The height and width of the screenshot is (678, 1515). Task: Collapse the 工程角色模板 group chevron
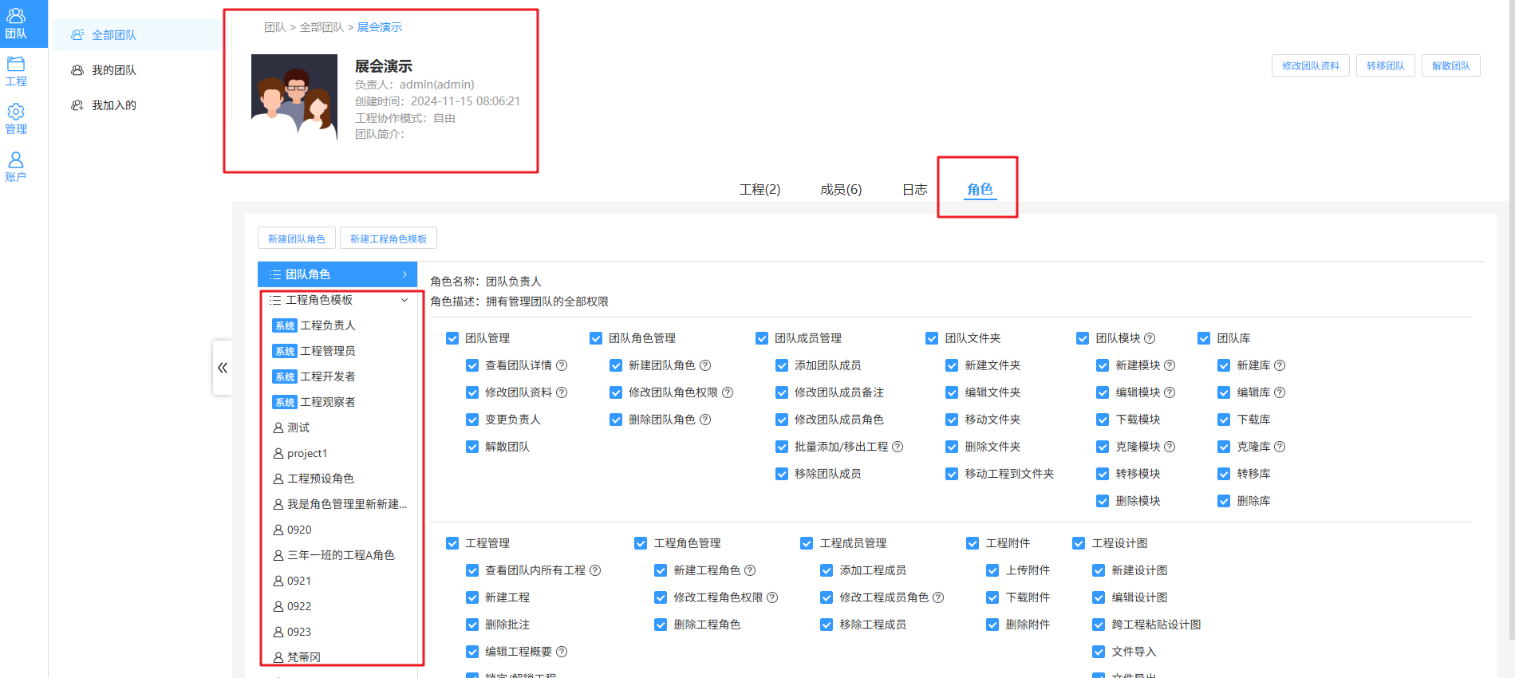coord(404,300)
